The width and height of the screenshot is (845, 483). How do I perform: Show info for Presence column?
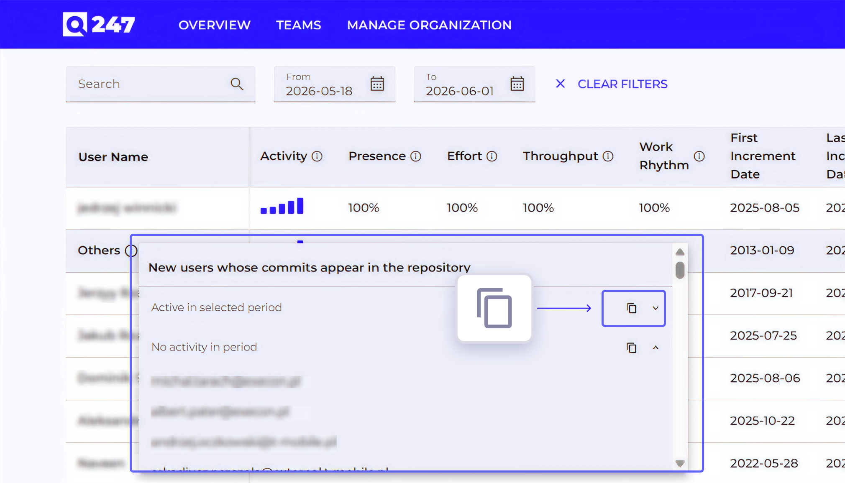[x=415, y=156]
